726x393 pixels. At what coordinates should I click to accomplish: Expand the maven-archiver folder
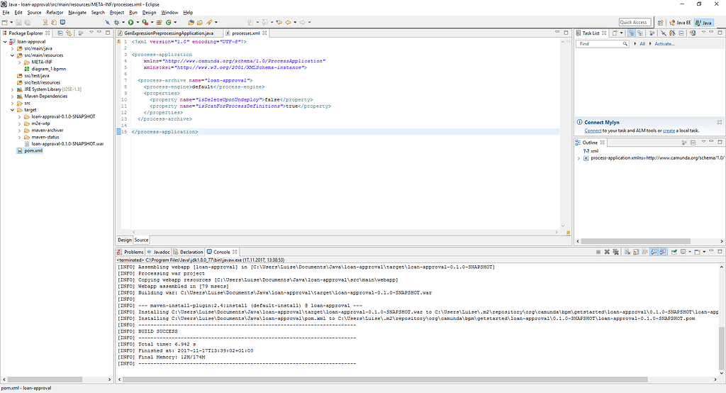point(18,130)
